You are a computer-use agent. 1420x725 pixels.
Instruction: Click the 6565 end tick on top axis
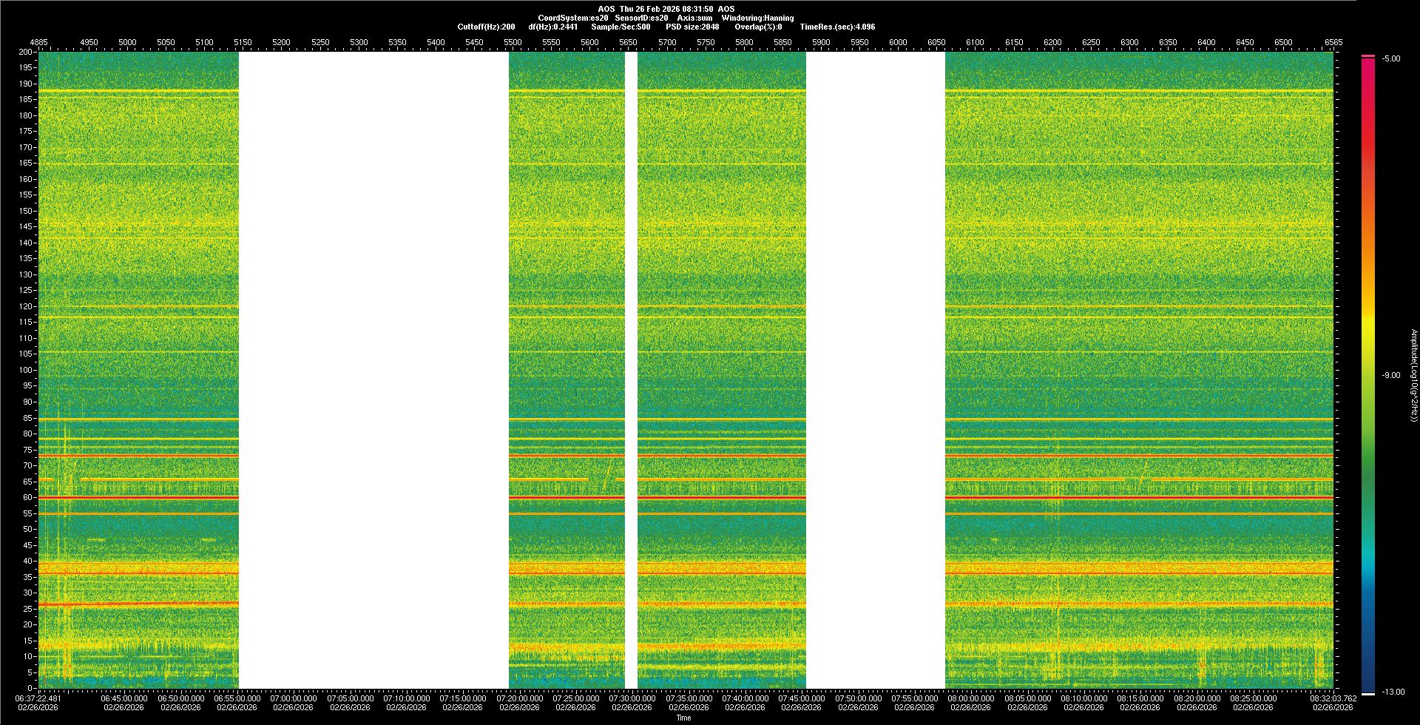click(1333, 42)
